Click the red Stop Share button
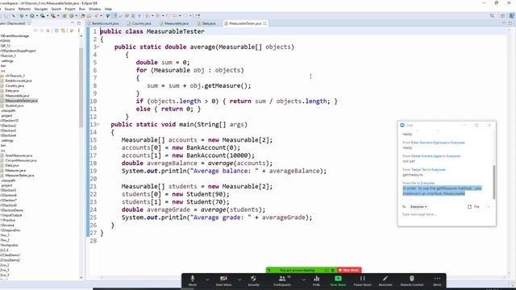Screen dimensions: 516x290 tap(349, 271)
